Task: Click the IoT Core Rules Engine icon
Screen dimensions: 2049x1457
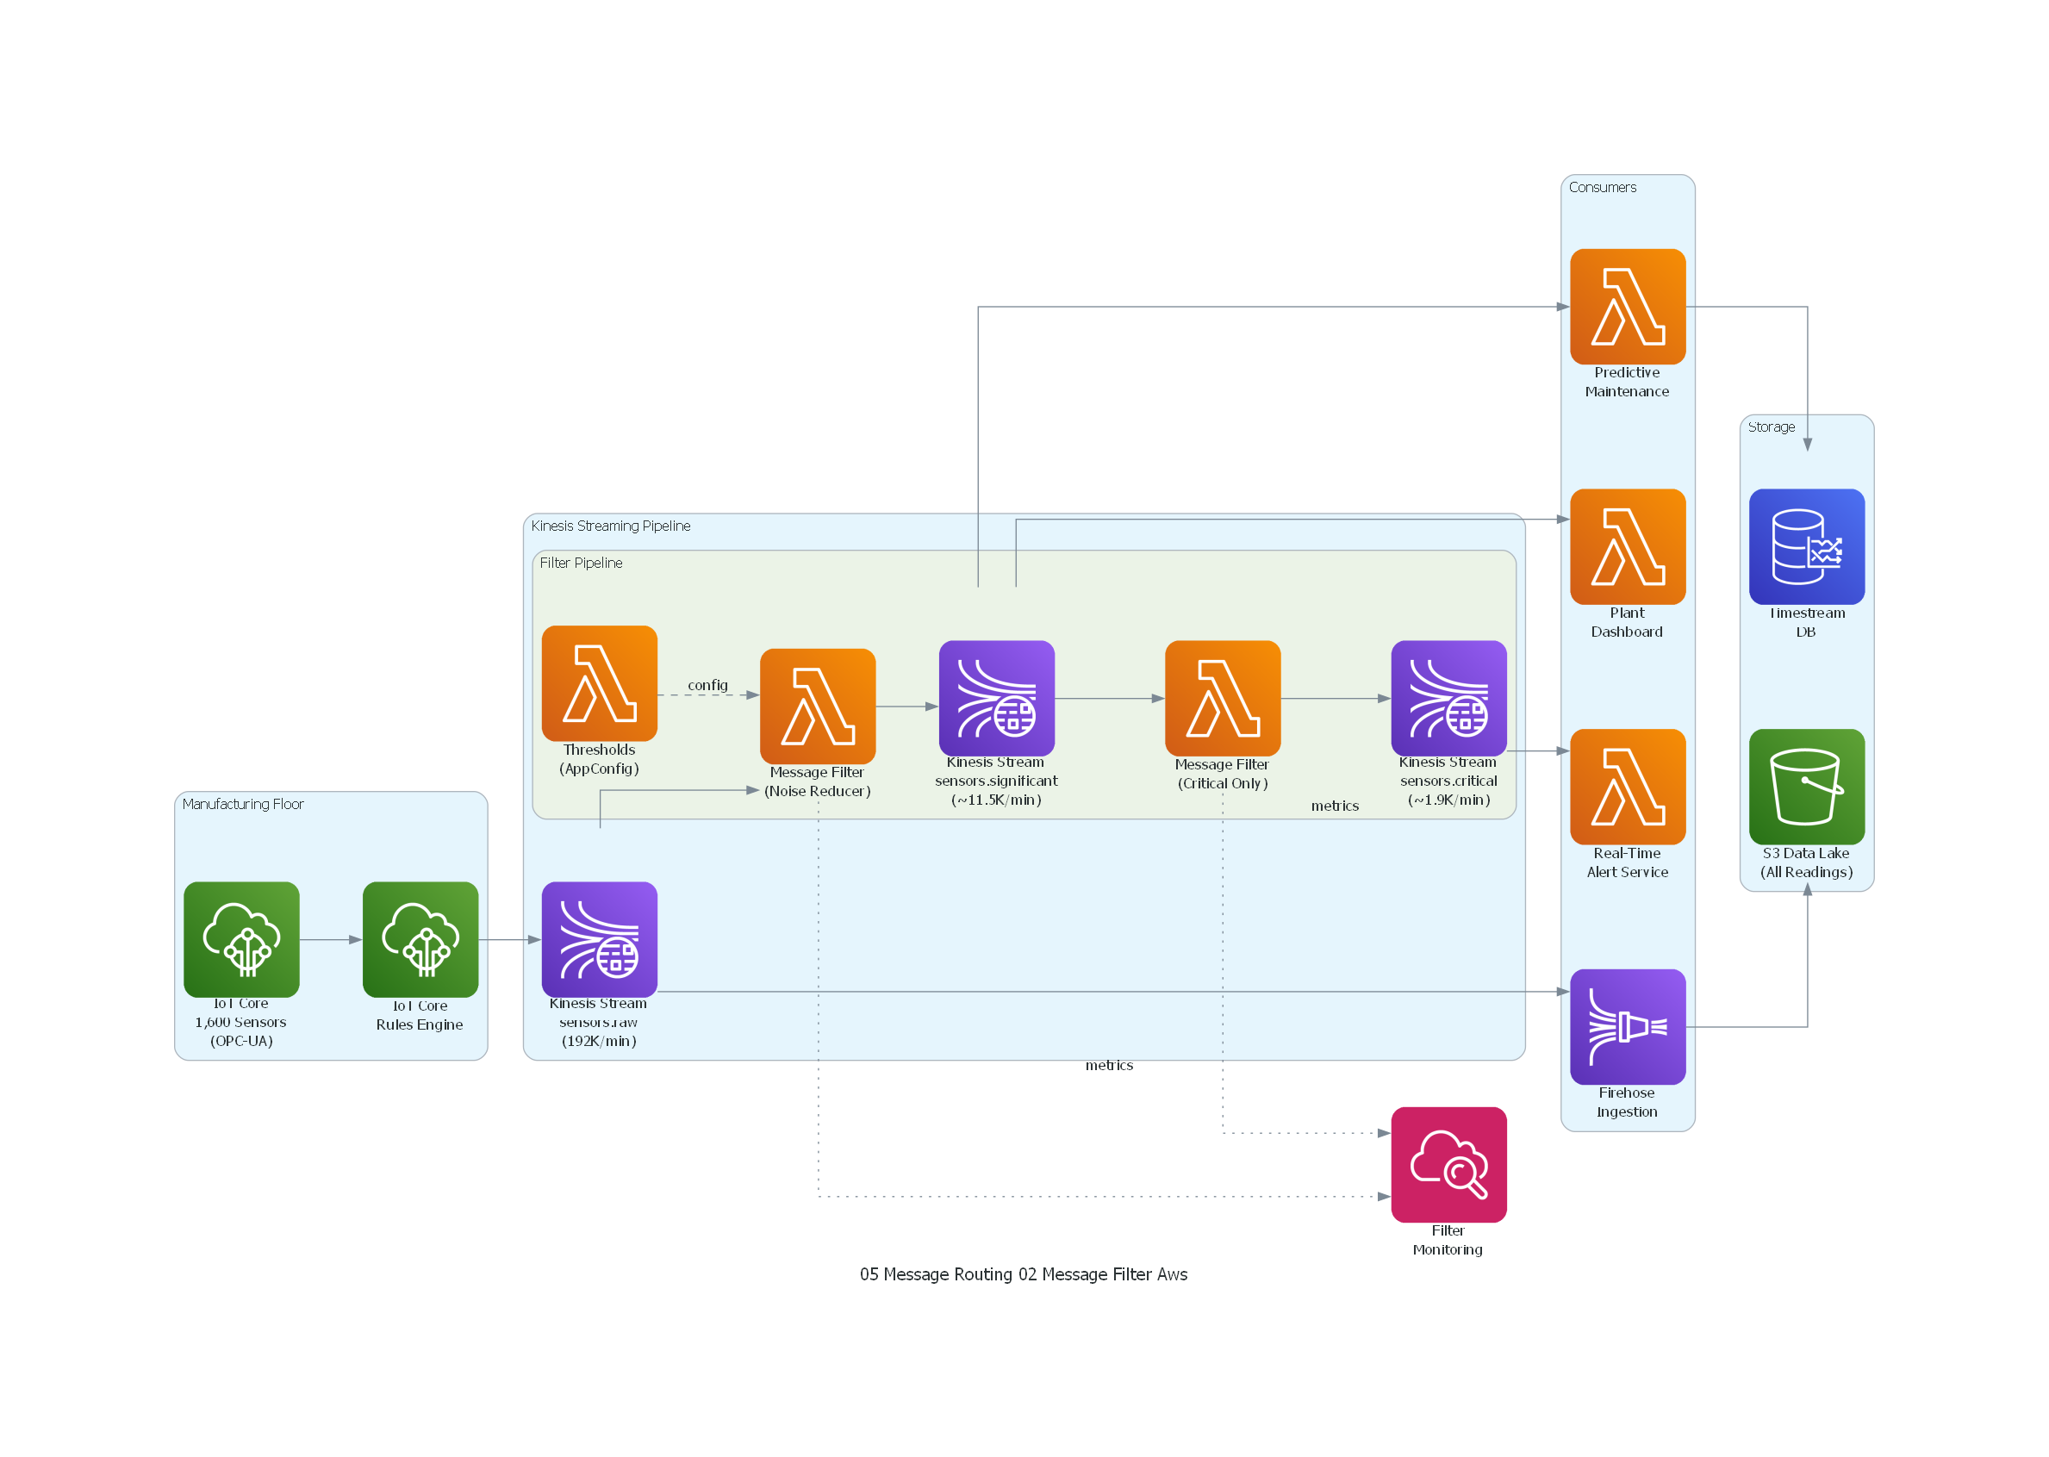Action: [x=420, y=940]
